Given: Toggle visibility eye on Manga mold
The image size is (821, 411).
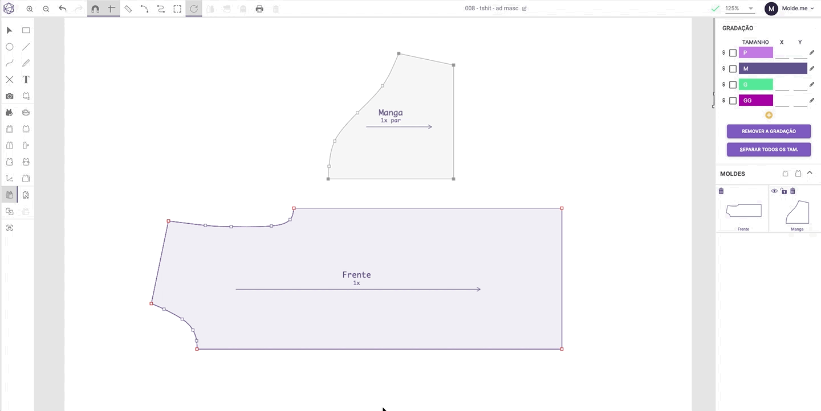Looking at the screenshot, I should tap(774, 191).
